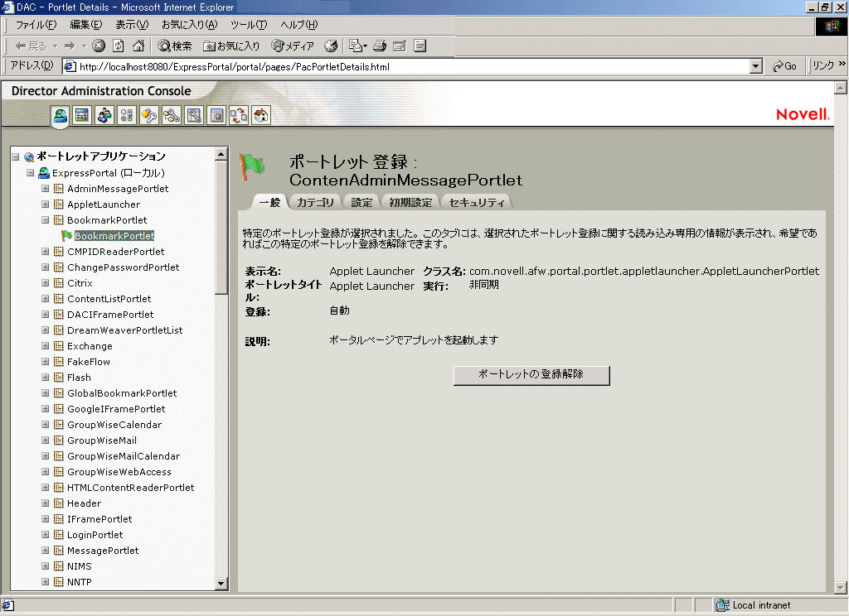Click the browser Stop button
The width and height of the screenshot is (849, 616).
[x=99, y=46]
